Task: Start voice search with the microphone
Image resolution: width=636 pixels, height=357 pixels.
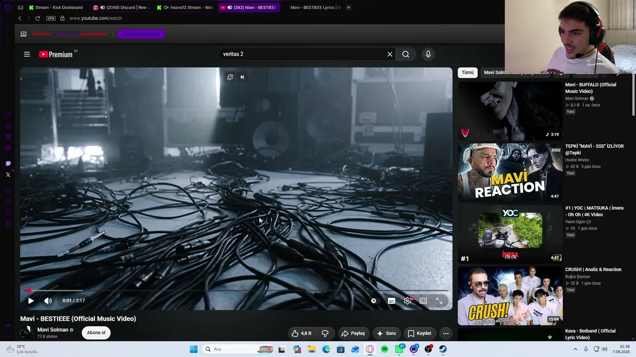Action: pos(428,54)
